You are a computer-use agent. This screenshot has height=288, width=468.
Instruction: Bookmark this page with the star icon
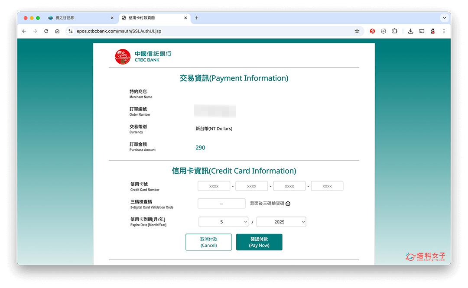click(x=357, y=31)
